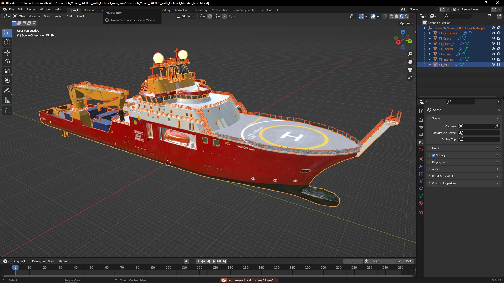Image resolution: width=504 pixels, height=283 pixels.
Task: Select the Cursor tool
Action: point(7,42)
